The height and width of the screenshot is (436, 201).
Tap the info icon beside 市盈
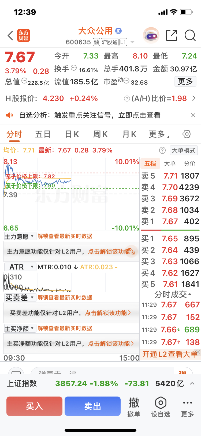coord(126,81)
